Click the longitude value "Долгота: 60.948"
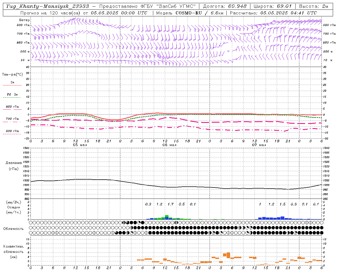This screenshot has height=270, width=337. click(225, 6)
